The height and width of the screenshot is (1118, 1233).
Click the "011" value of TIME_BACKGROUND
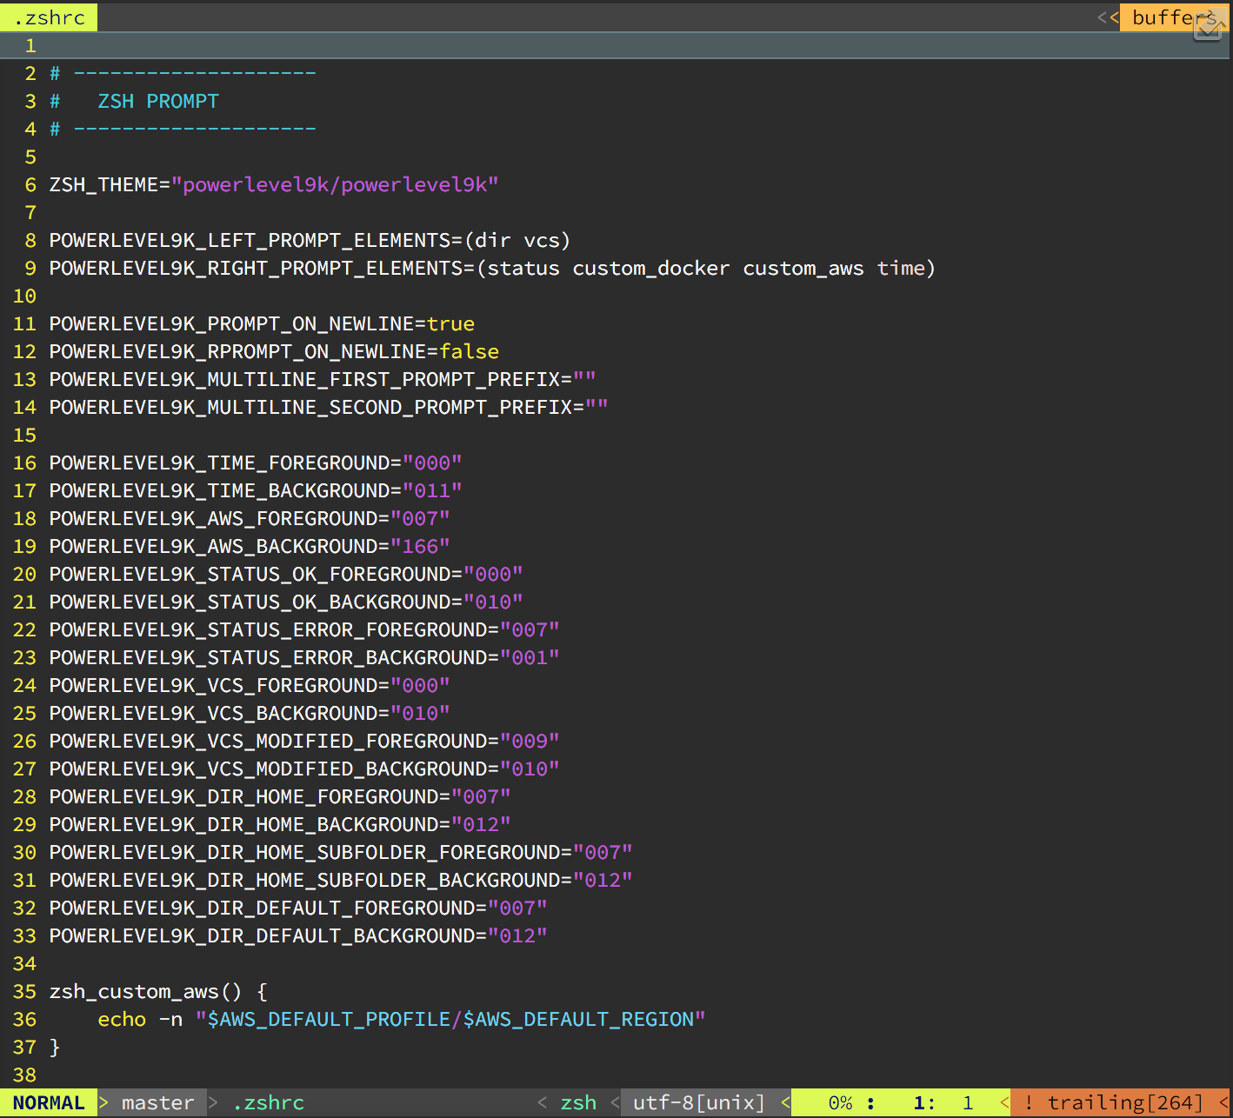click(x=432, y=490)
